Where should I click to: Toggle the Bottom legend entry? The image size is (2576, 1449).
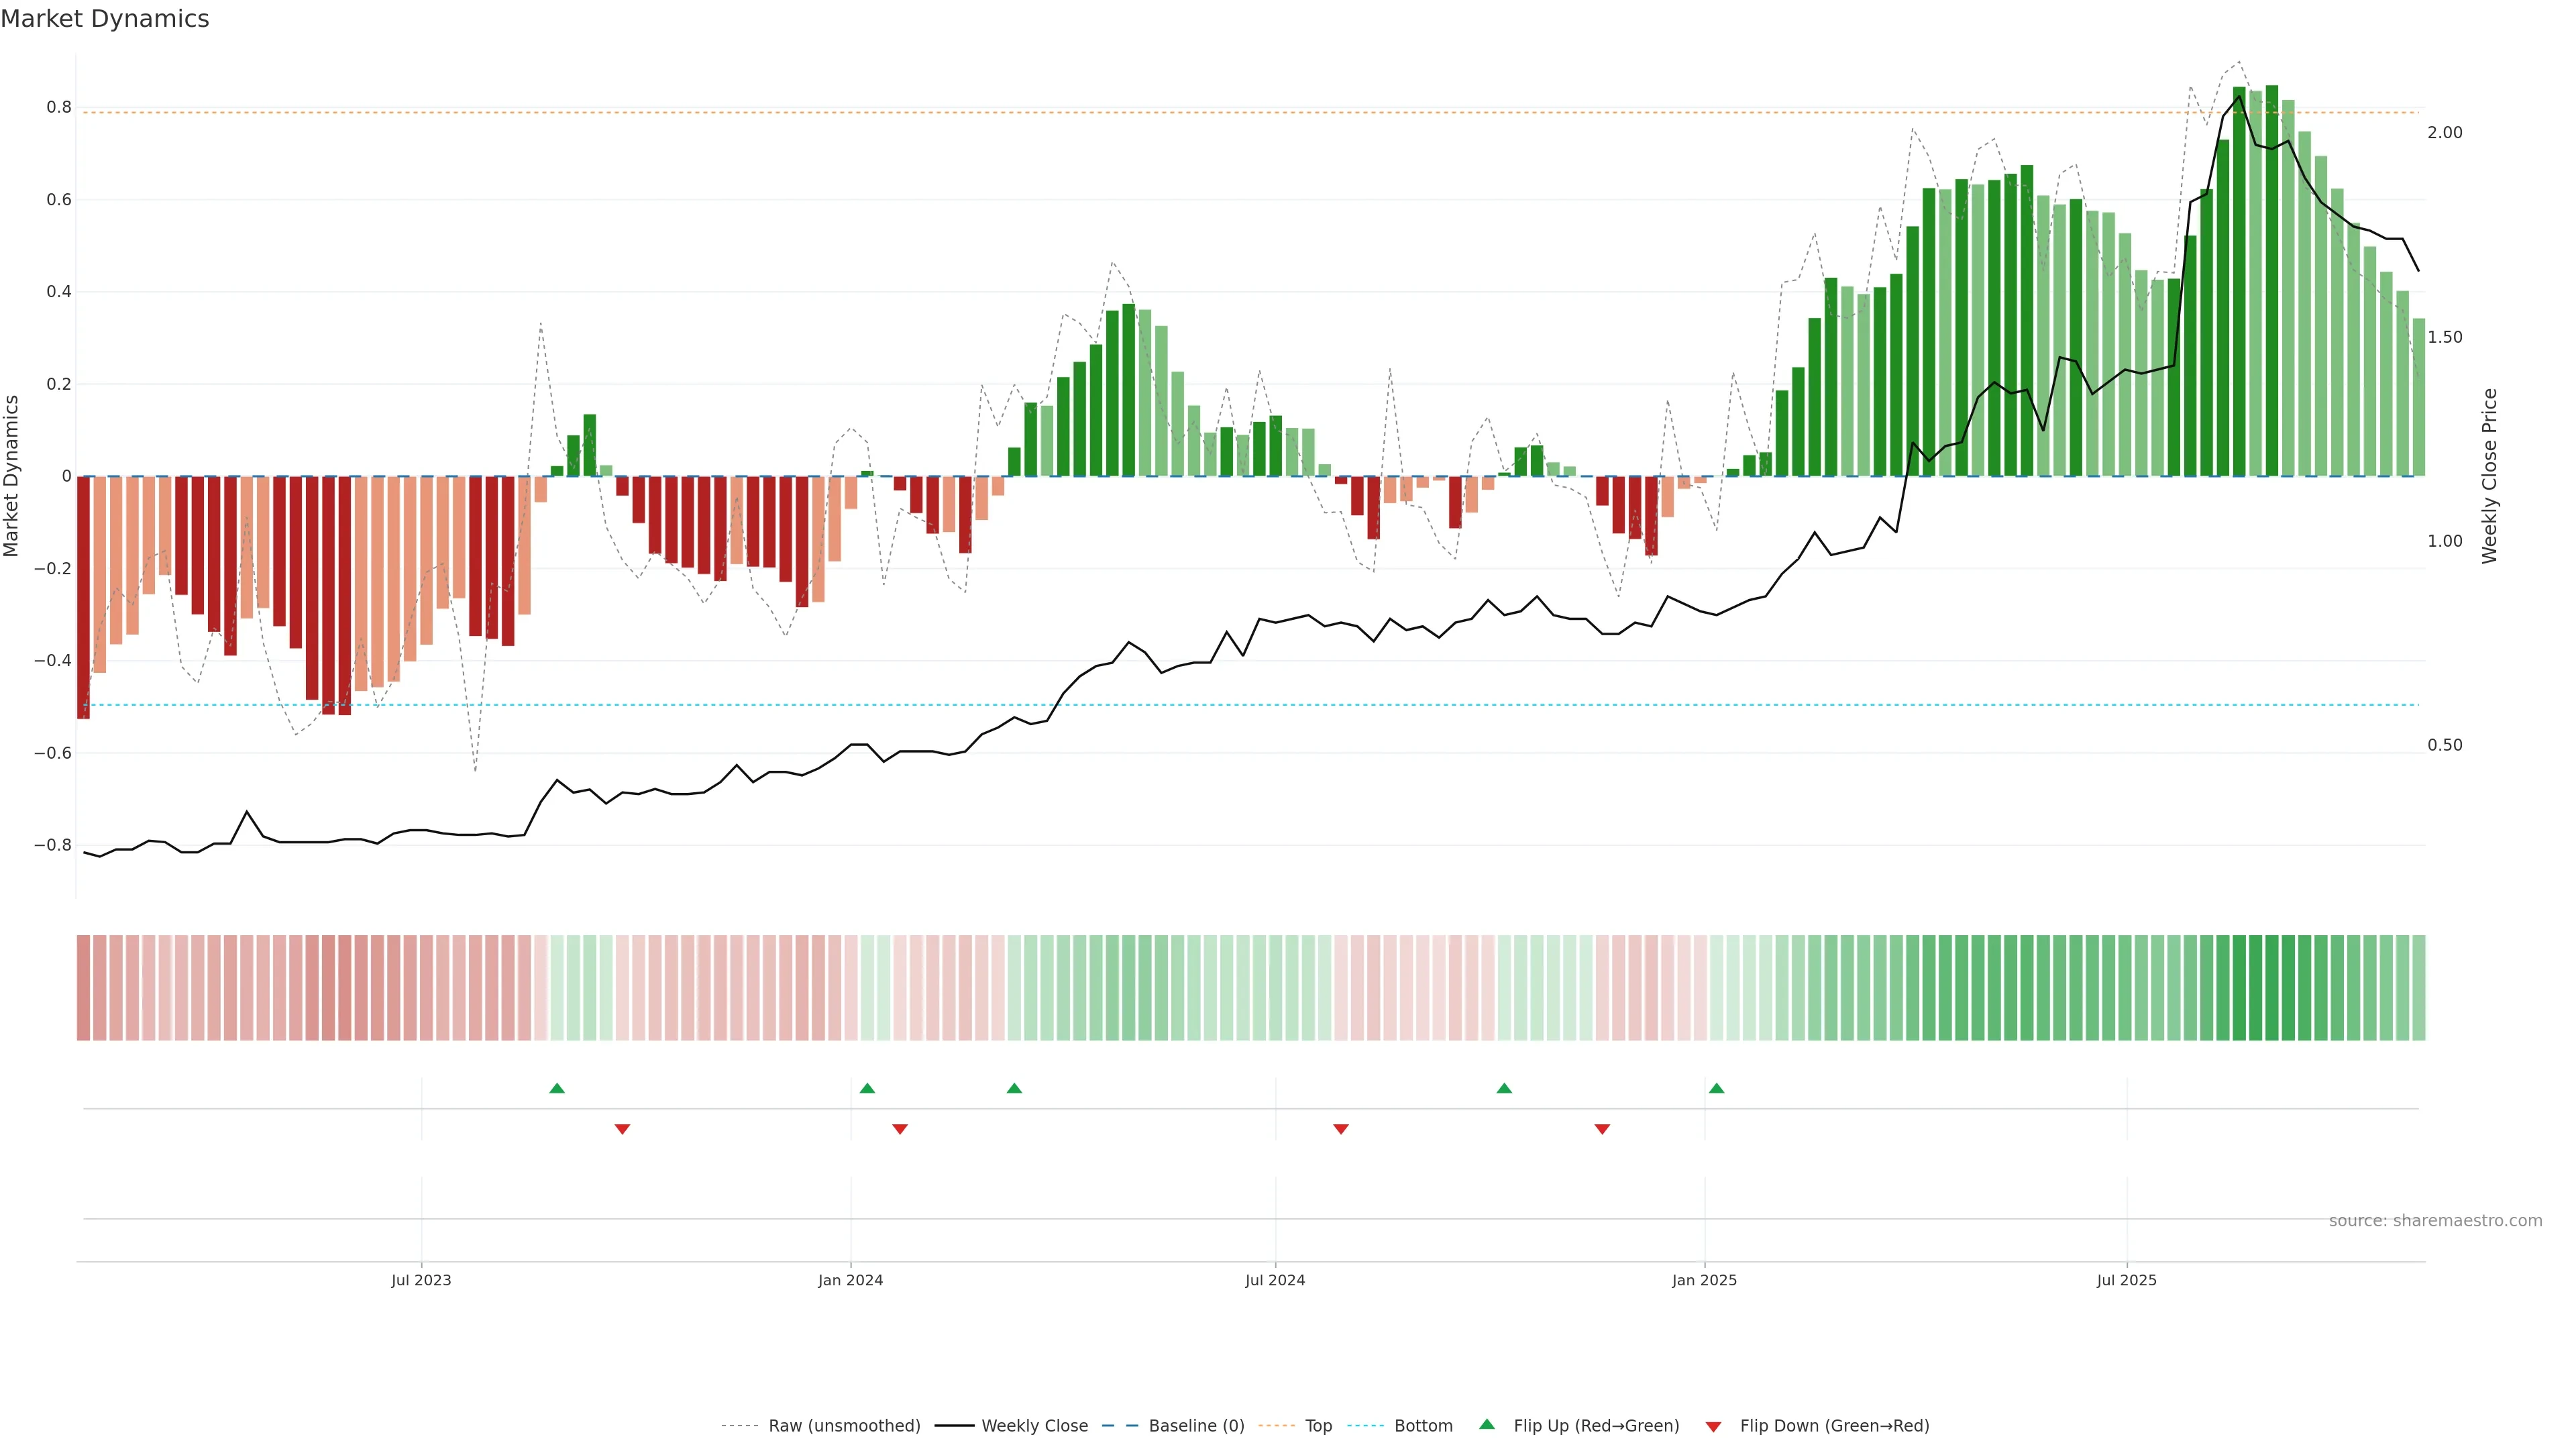(x=1423, y=1426)
